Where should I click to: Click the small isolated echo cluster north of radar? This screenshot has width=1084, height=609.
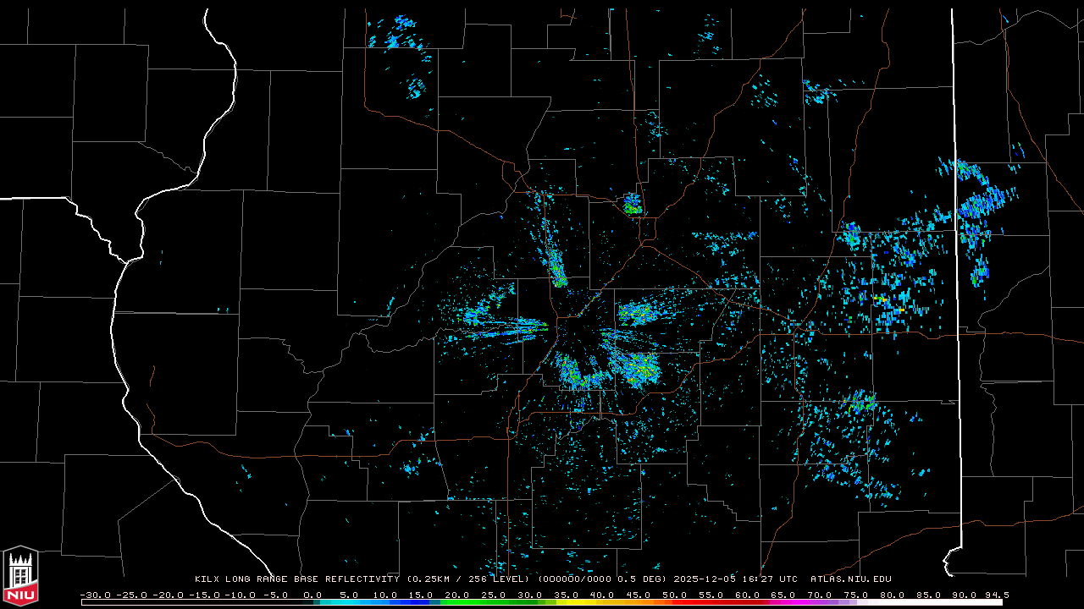[632, 204]
